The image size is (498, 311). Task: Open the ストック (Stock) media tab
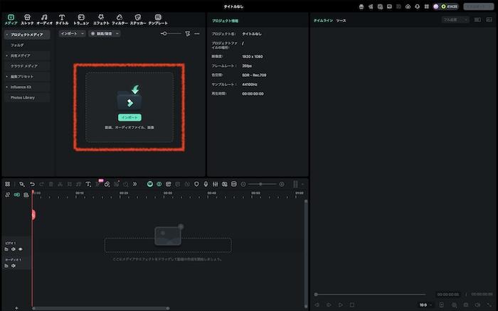point(27,18)
